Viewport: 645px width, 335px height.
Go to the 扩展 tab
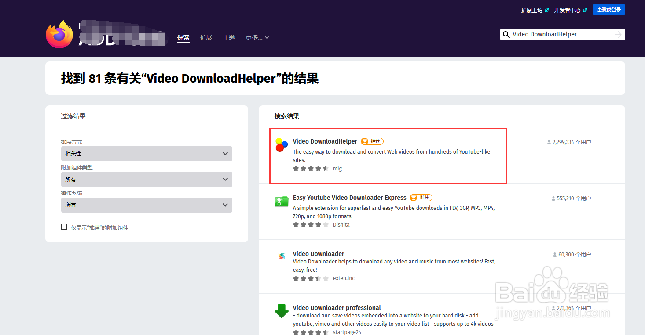tap(206, 37)
